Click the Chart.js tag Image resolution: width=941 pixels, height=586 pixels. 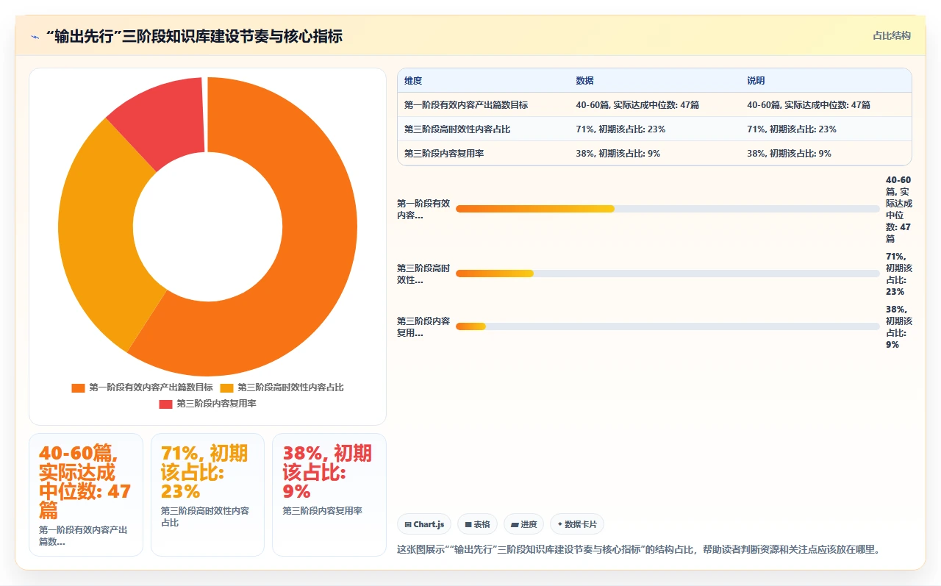[x=424, y=524]
